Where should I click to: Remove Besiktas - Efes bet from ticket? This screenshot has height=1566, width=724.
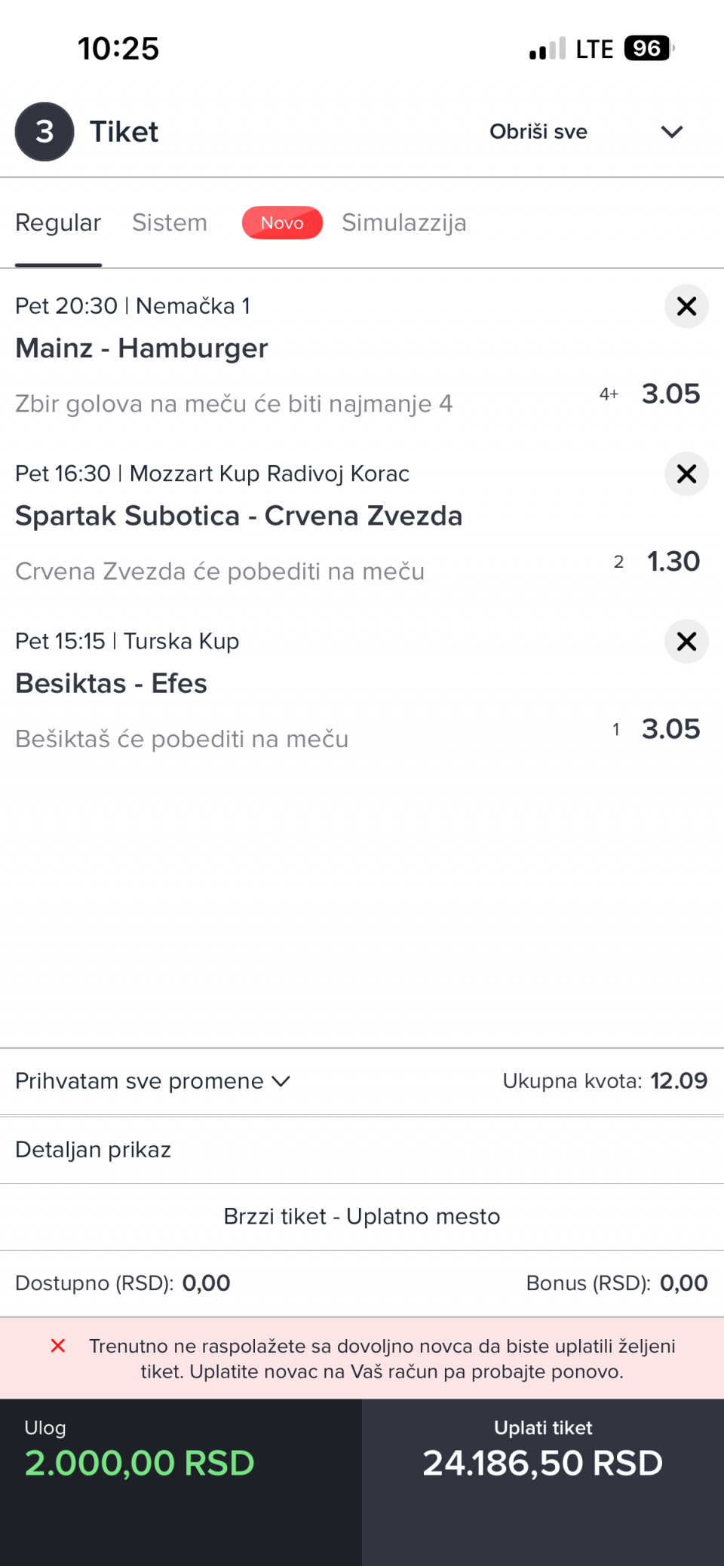click(686, 642)
